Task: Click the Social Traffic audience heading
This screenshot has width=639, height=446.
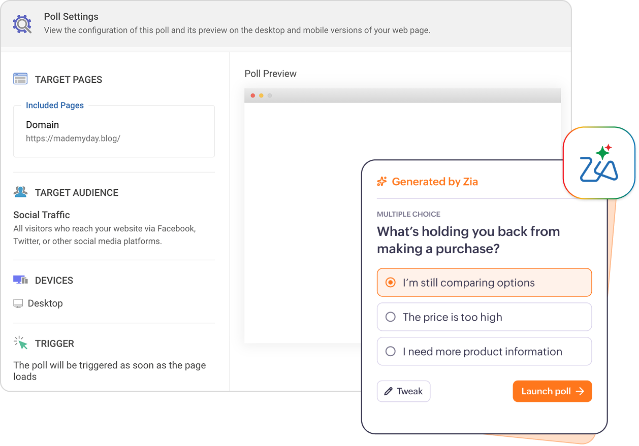Action: pyautogui.click(x=42, y=215)
